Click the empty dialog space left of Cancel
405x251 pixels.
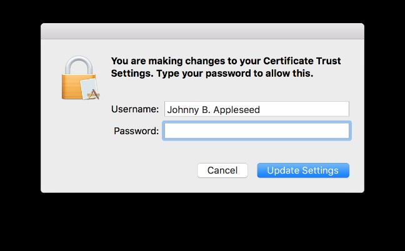pyautogui.click(x=125, y=170)
